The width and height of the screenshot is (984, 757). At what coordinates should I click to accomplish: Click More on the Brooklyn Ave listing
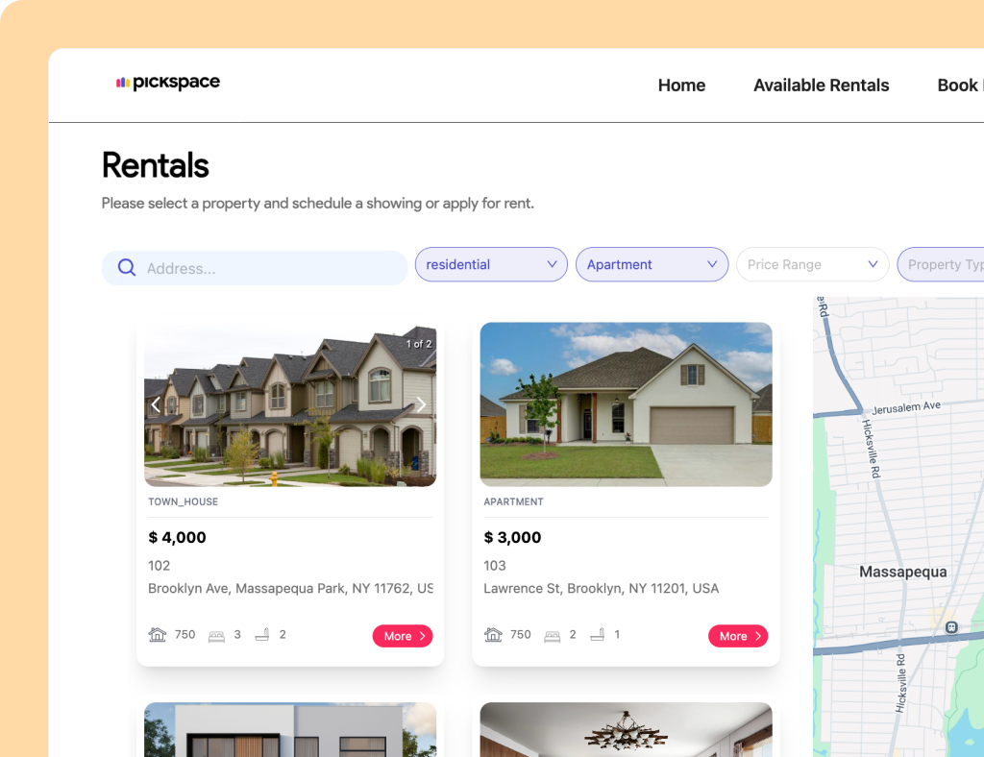click(403, 636)
